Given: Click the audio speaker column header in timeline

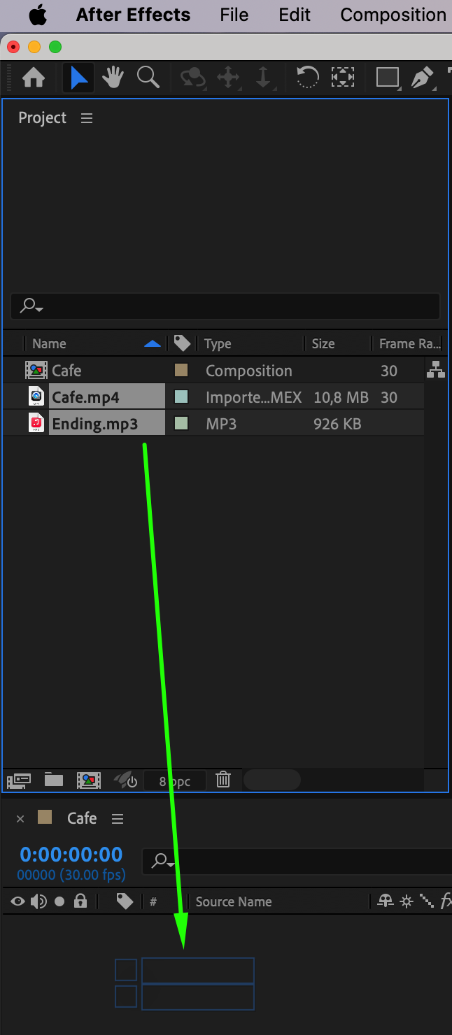Looking at the screenshot, I should tap(38, 901).
